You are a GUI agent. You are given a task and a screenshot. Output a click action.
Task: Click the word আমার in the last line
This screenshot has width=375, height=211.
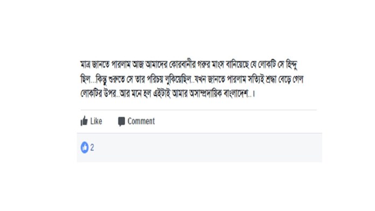pos(180,94)
